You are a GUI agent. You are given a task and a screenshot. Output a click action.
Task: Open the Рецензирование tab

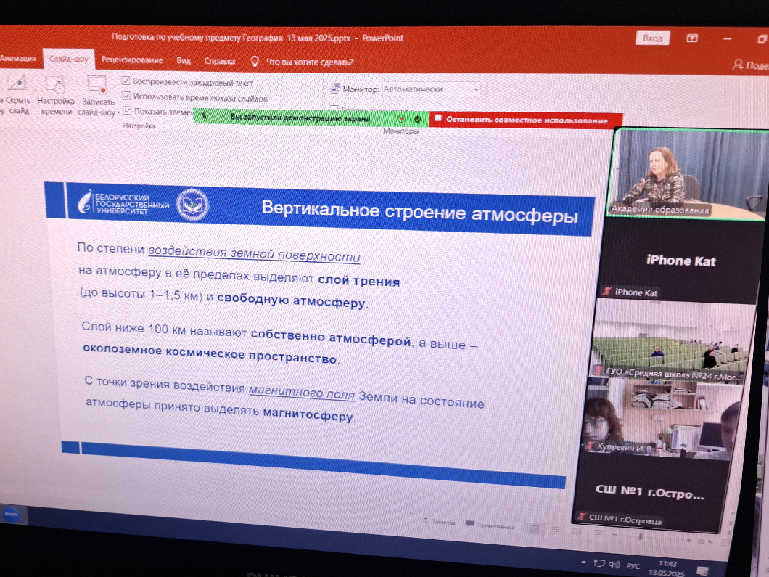click(131, 60)
